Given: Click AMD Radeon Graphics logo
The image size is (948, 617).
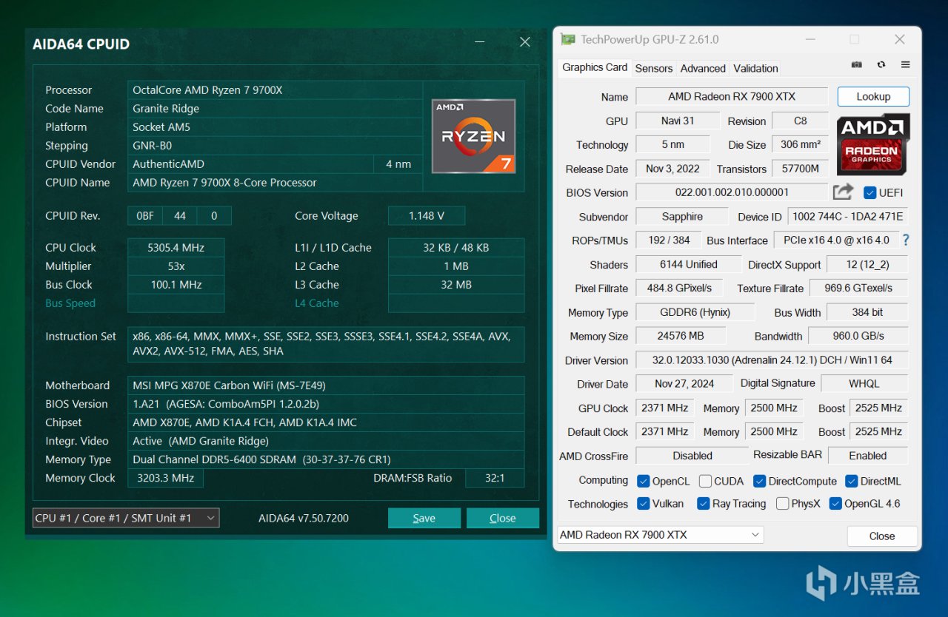Looking at the screenshot, I should (x=873, y=144).
